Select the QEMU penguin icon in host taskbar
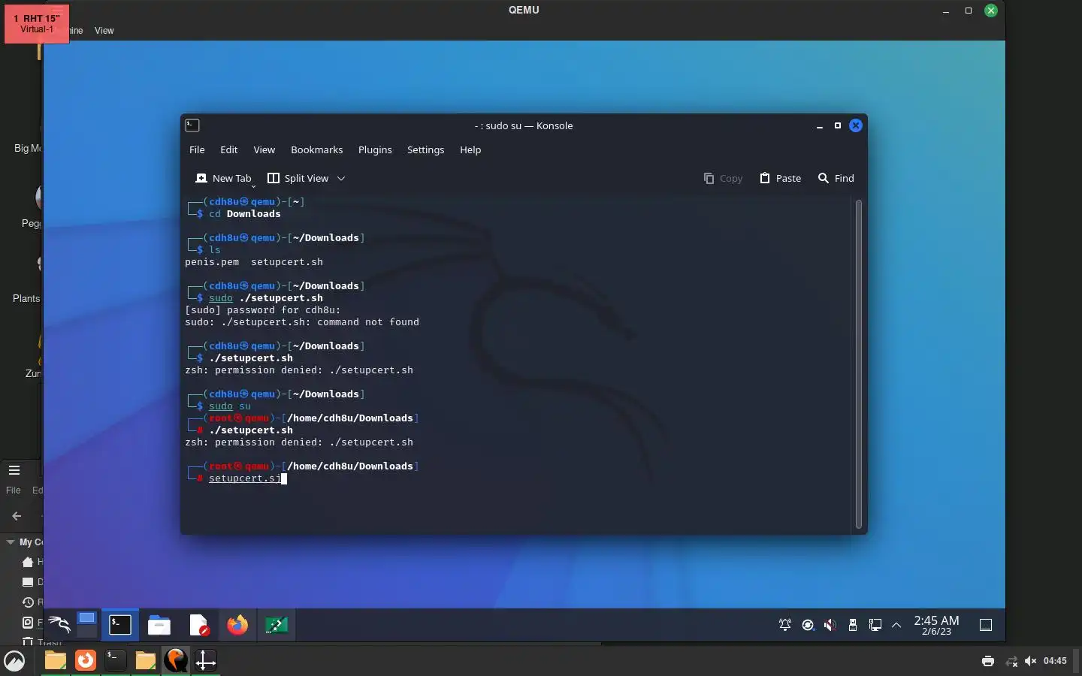 [176, 660]
